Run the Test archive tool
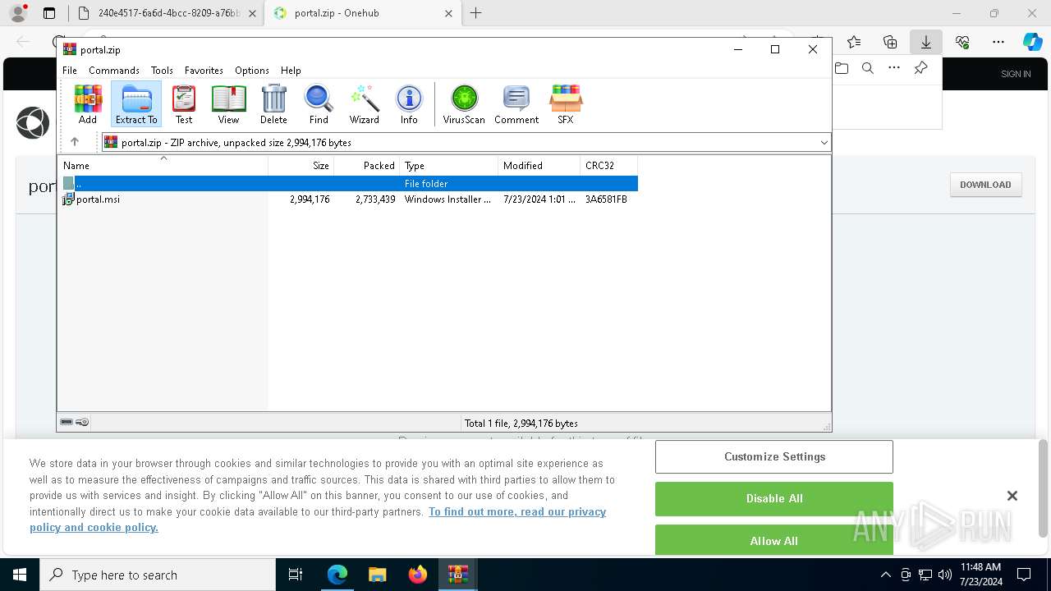This screenshot has width=1051, height=591. (184, 104)
